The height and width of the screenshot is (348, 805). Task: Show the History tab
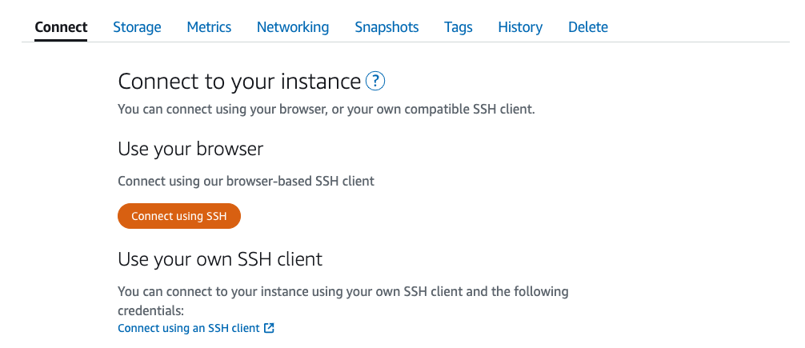coord(520,26)
